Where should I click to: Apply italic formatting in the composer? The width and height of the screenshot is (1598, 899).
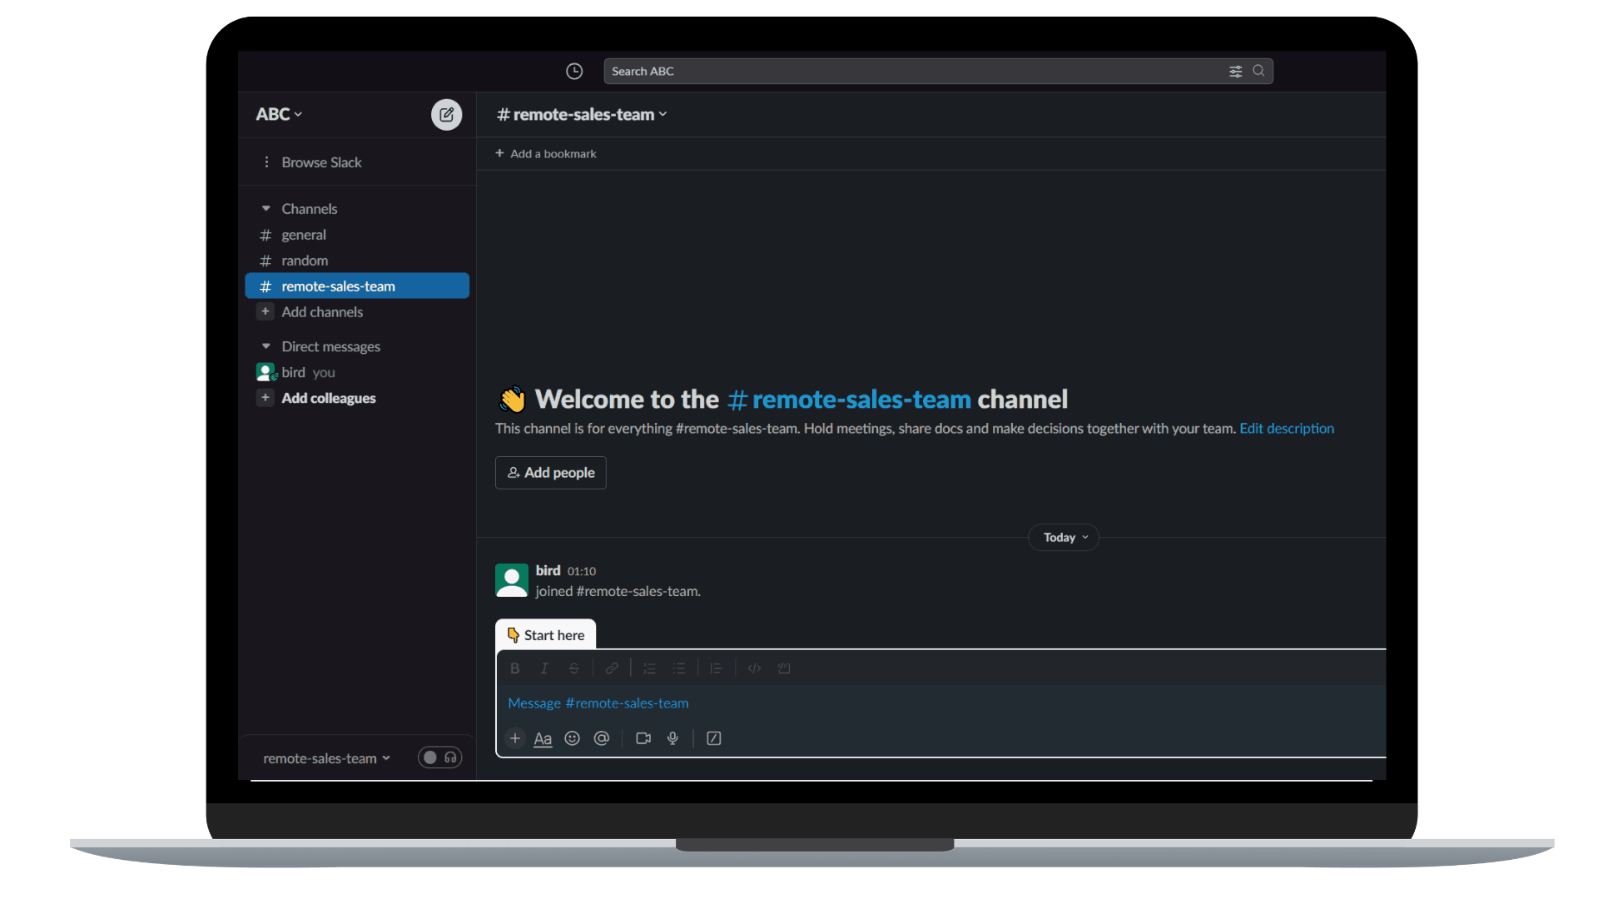tap(544, 668)
